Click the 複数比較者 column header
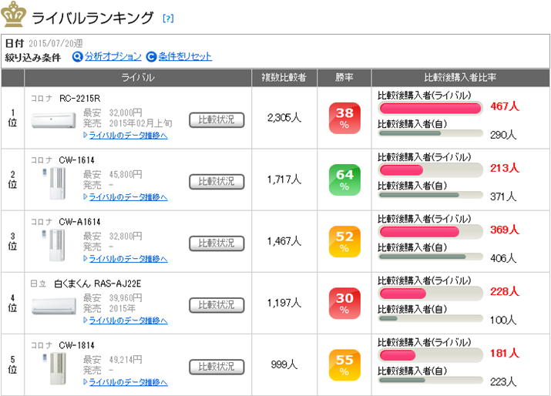This screenshot has width=551, height=396. 284,78
